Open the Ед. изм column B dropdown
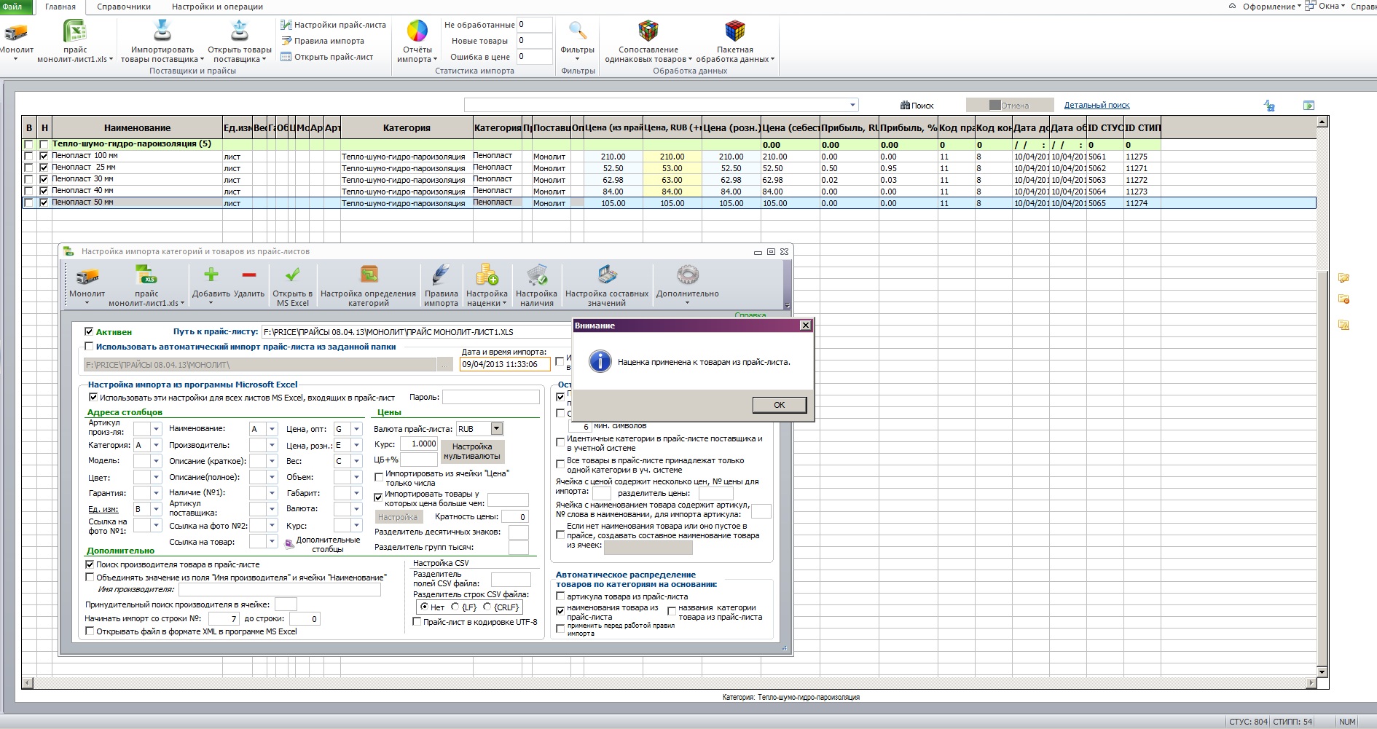This screenshot has height=729, width=1377. [x=156, y=509]
